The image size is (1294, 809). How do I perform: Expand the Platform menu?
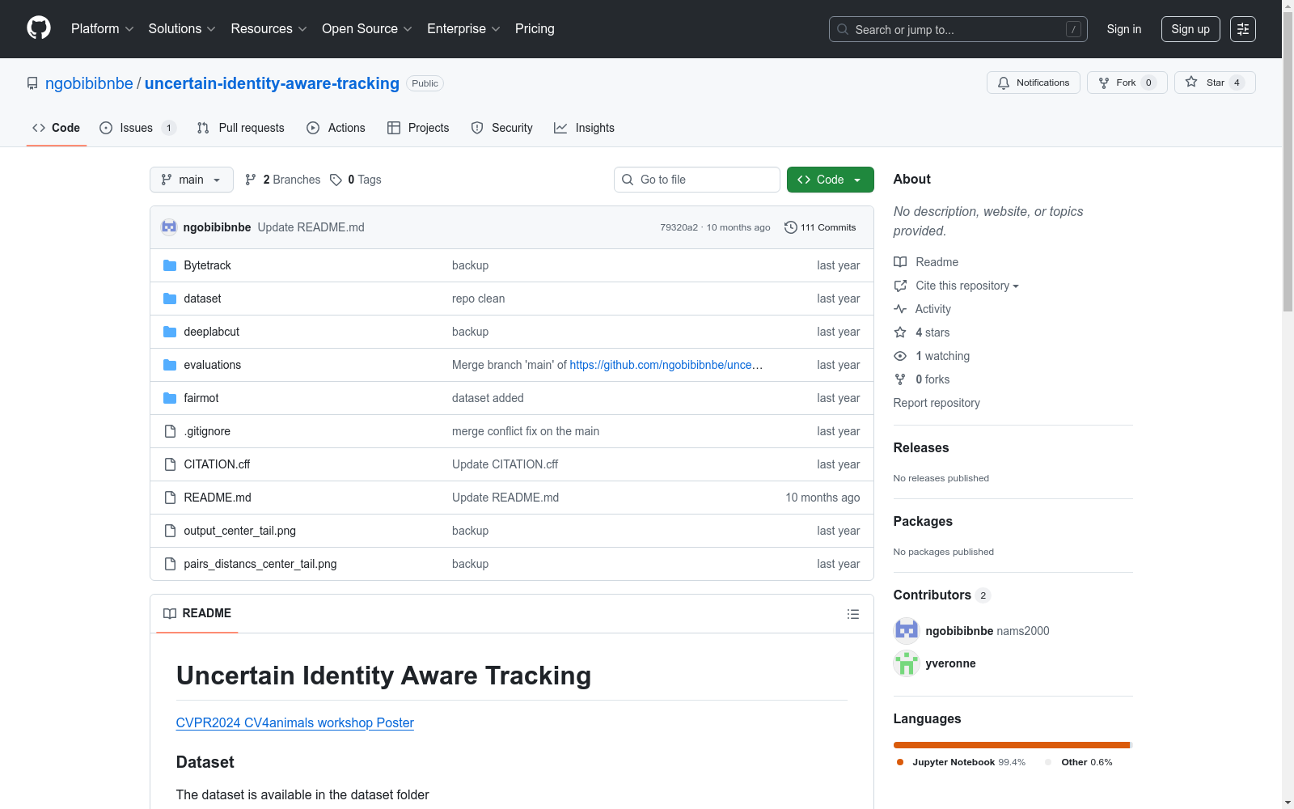103,29
